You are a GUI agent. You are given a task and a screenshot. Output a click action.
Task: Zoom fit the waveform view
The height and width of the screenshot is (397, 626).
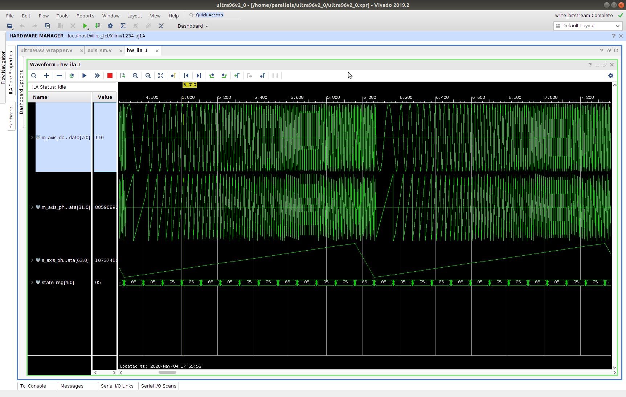tap(161, 76)
